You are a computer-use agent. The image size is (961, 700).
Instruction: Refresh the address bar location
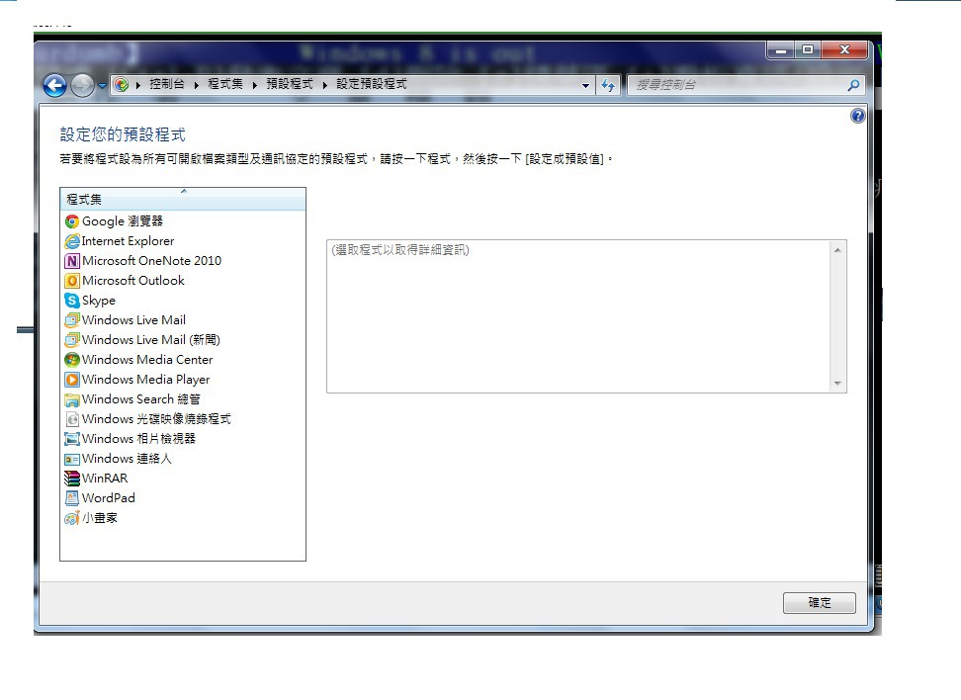(x=607, y=85)
